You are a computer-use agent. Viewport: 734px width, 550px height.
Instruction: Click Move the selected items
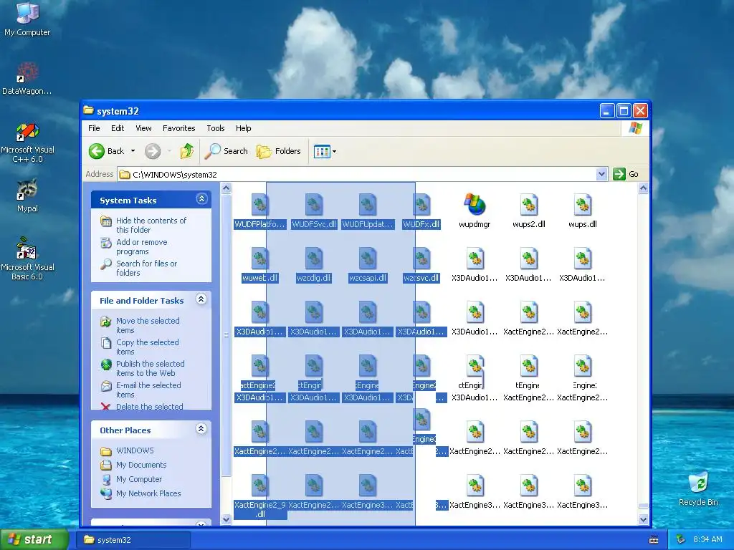(148, 325)
